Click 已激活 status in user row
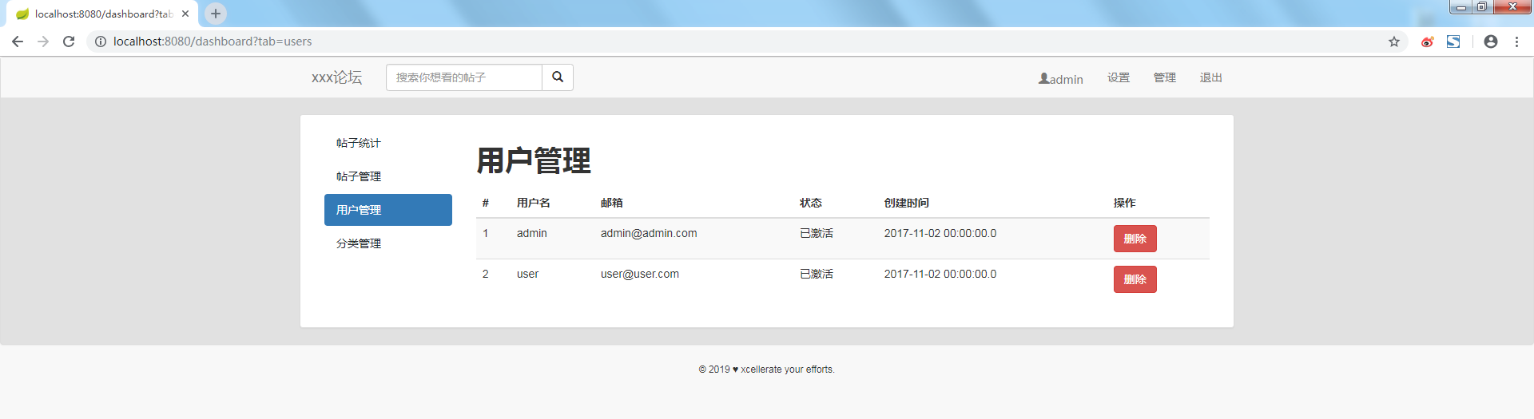 [x=817, y=274]
